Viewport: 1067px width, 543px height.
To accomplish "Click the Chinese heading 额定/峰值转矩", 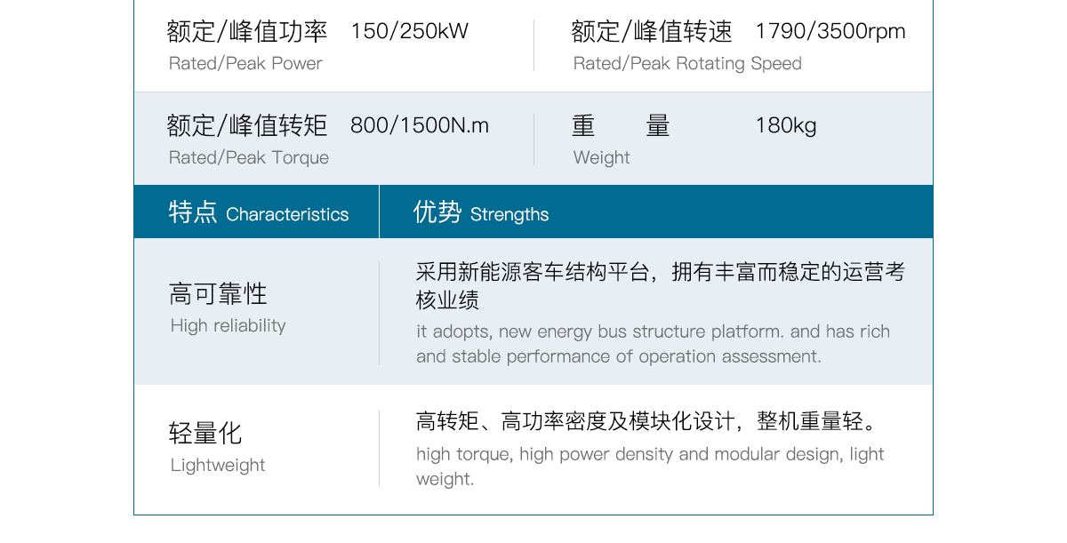I will pyautogui.click(x=247, y=126).
